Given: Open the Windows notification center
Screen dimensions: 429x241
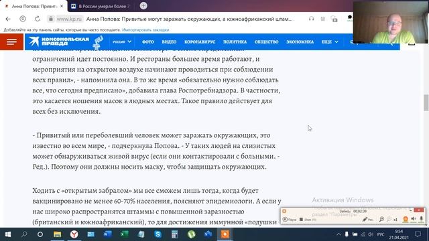Looking at the screenshot, I should 418,234.
